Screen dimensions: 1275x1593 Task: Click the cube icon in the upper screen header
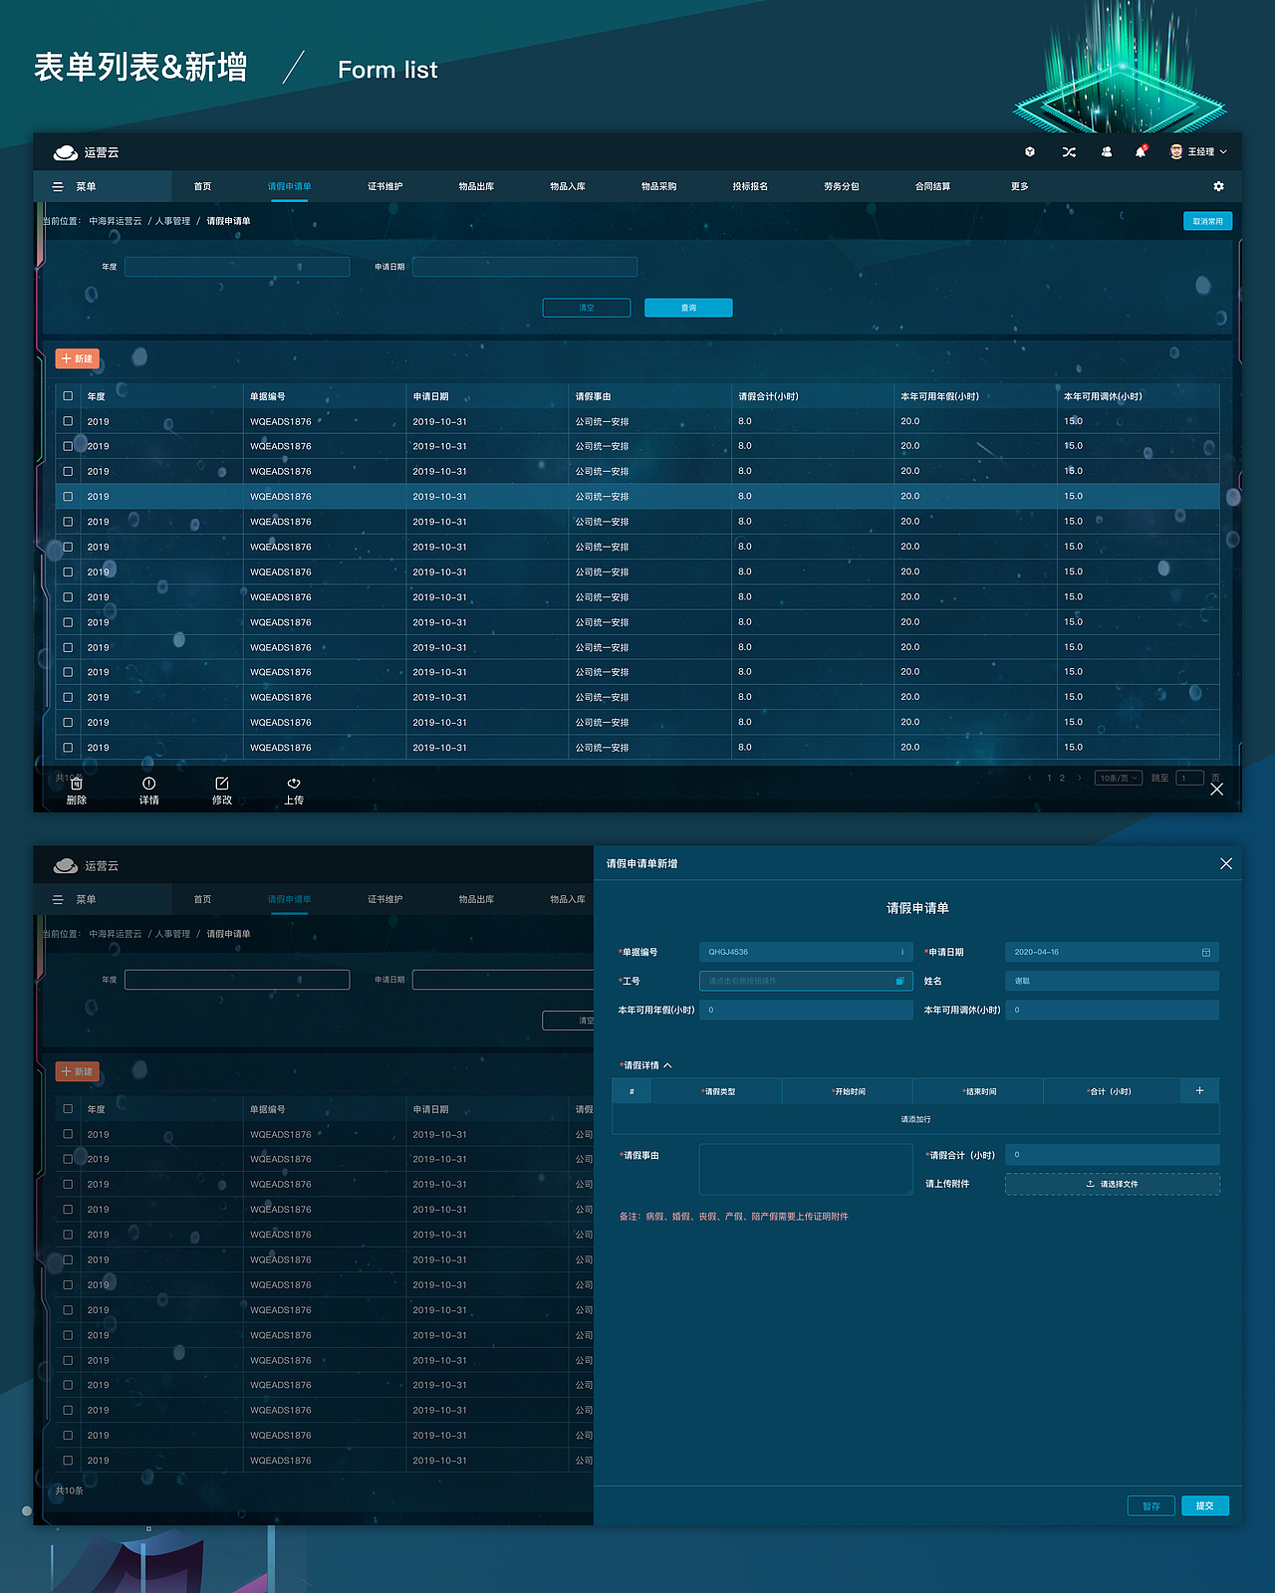[1030, 152]
